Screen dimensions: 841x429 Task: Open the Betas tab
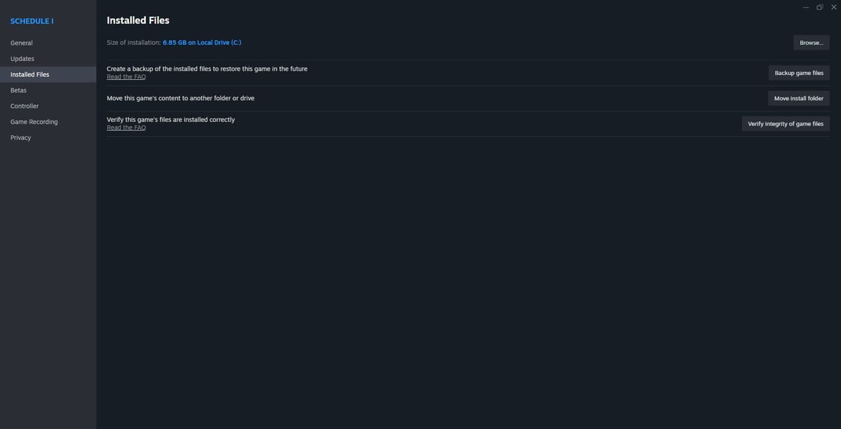coord(19,90)
